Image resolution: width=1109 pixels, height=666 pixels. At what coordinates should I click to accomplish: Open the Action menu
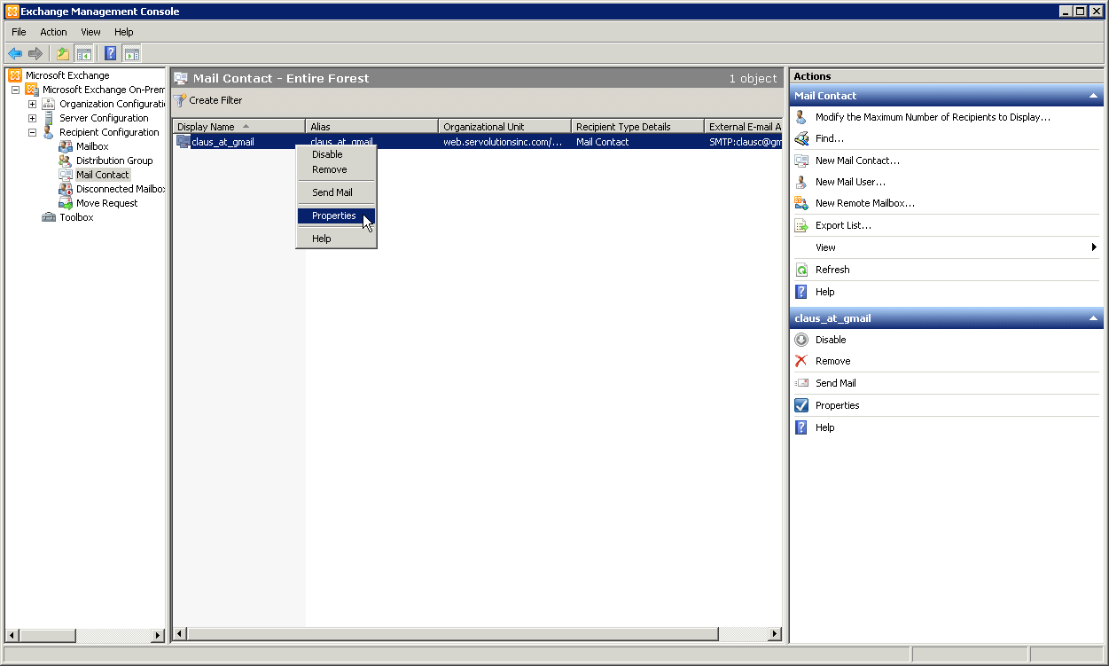[53, 32]
